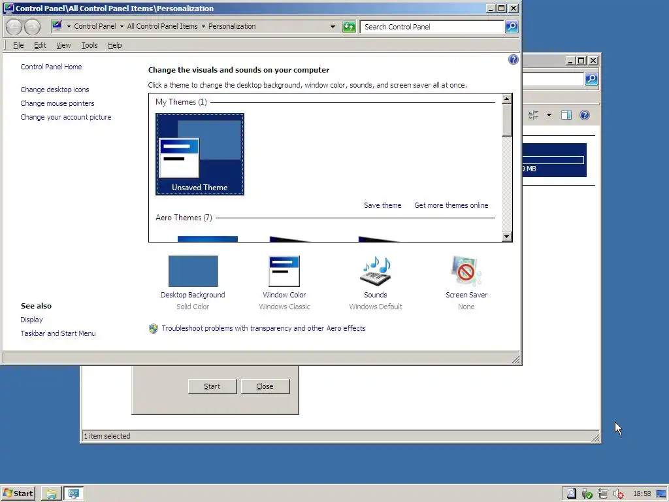Open Sounds settings icon

(376, 271)
